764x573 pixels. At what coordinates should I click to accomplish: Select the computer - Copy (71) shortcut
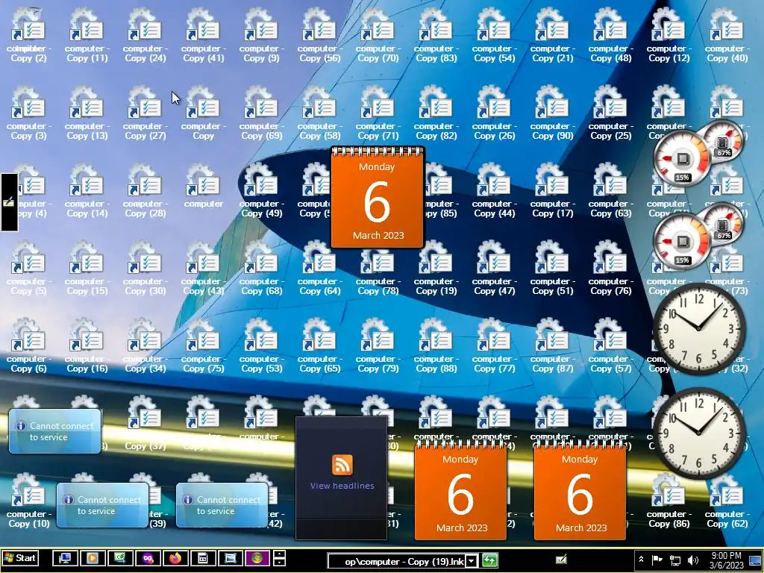(x=378, y=113)
